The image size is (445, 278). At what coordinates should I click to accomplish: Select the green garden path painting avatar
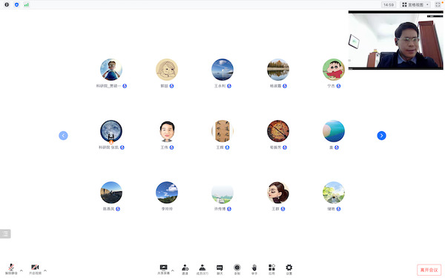tap(334, 193)
